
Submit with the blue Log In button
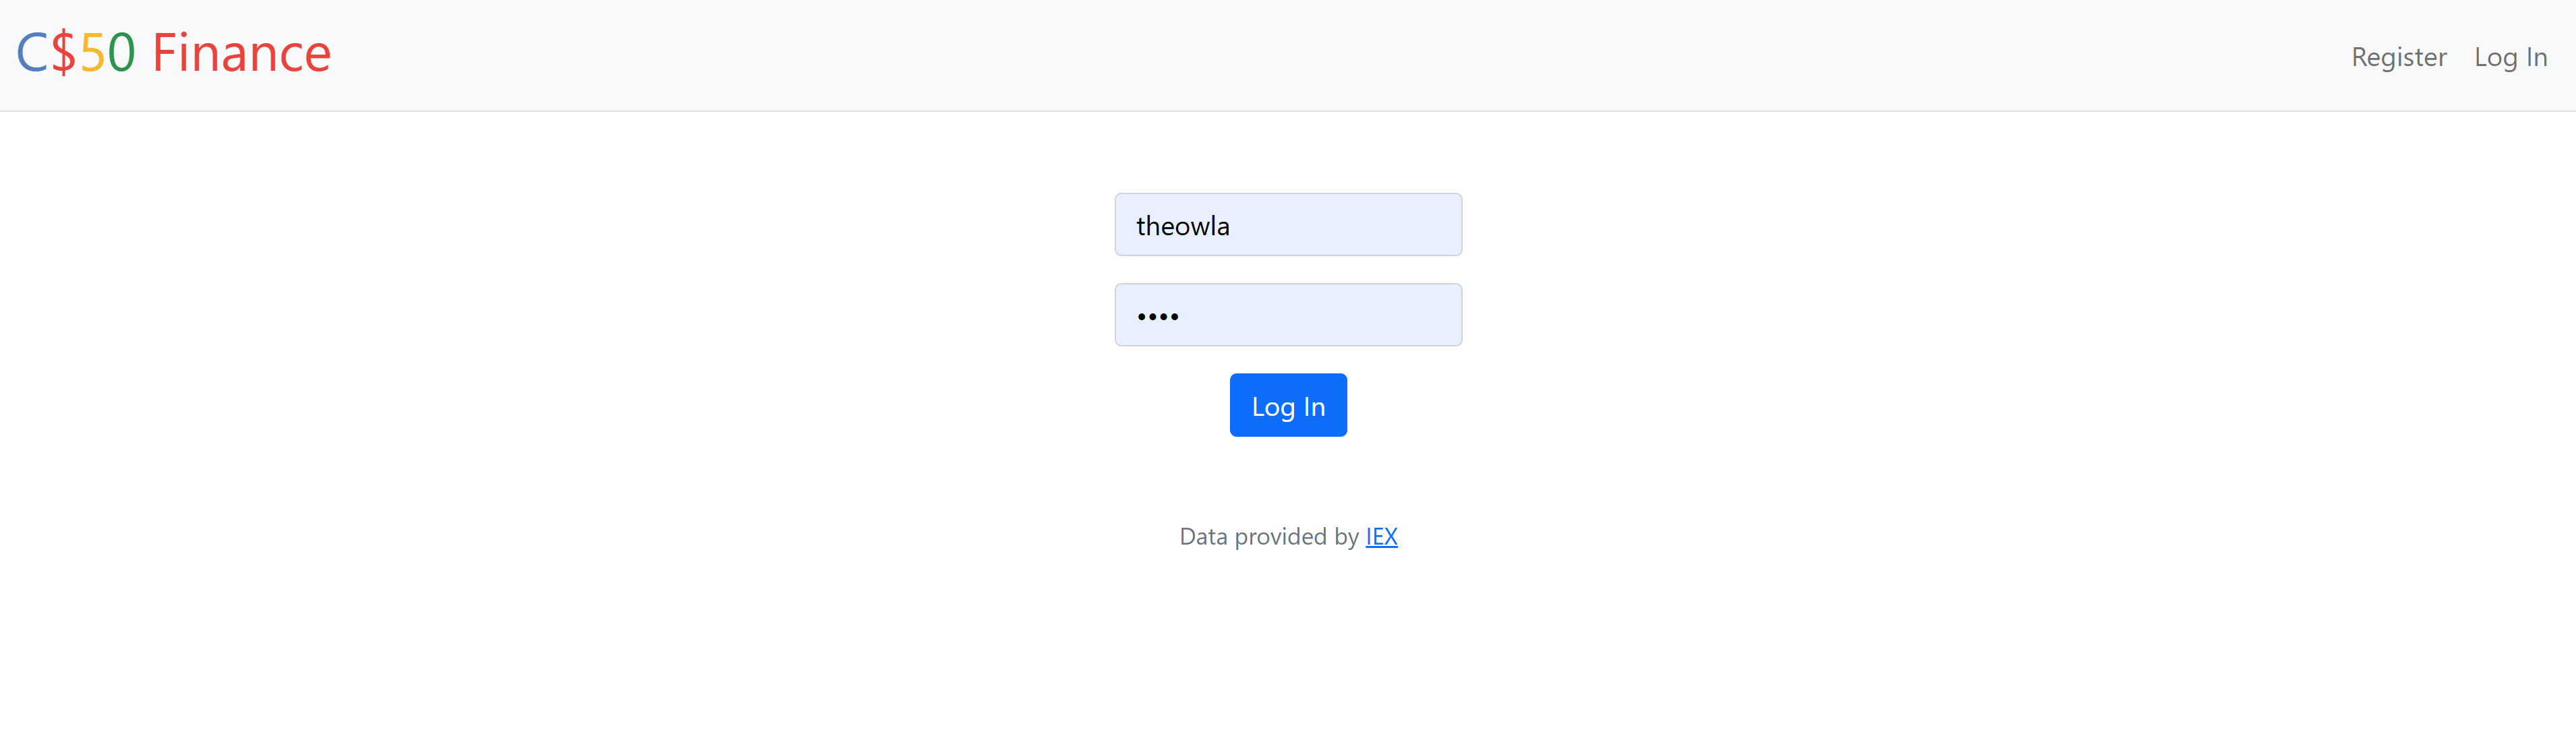click(1288, 405)
